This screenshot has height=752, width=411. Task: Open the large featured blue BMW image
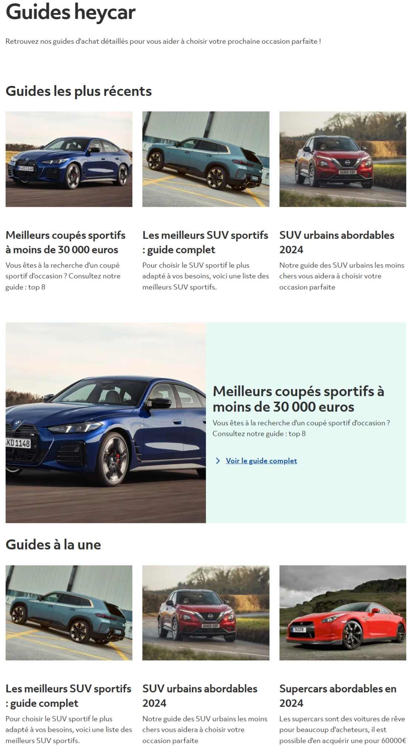click(x=106, y=423)
